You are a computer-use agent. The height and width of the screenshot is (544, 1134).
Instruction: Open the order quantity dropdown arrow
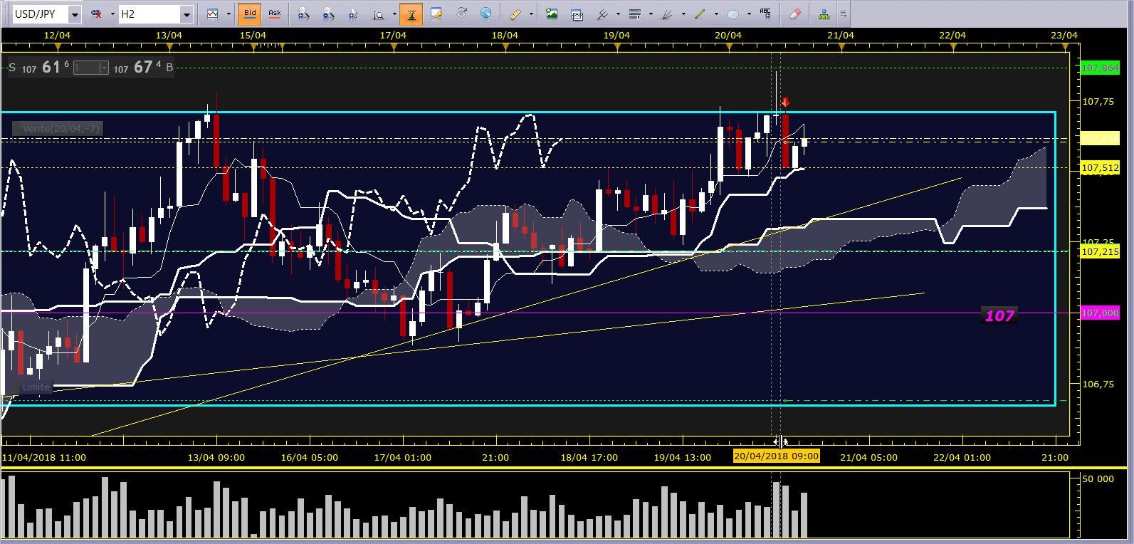tap(104, 68)
